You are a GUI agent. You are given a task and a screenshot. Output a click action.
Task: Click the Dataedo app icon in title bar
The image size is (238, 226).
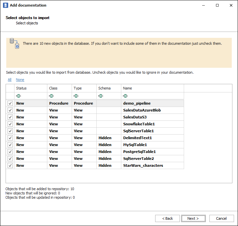coord(5,5)
